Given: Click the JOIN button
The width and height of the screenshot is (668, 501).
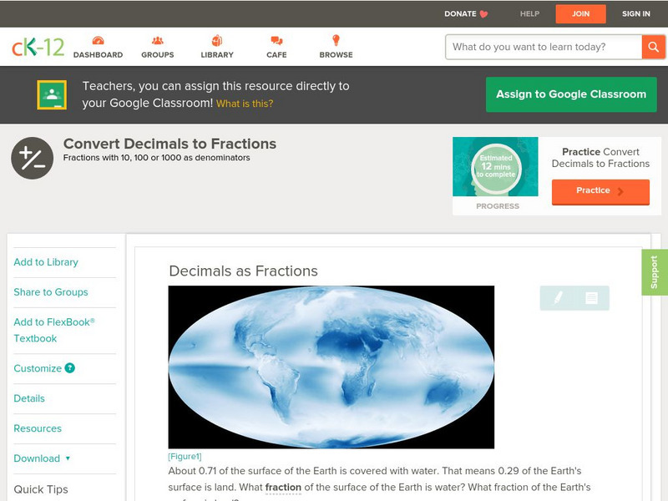Looking at the screenshot, I should pyautogui.click(x=580, y=14).
